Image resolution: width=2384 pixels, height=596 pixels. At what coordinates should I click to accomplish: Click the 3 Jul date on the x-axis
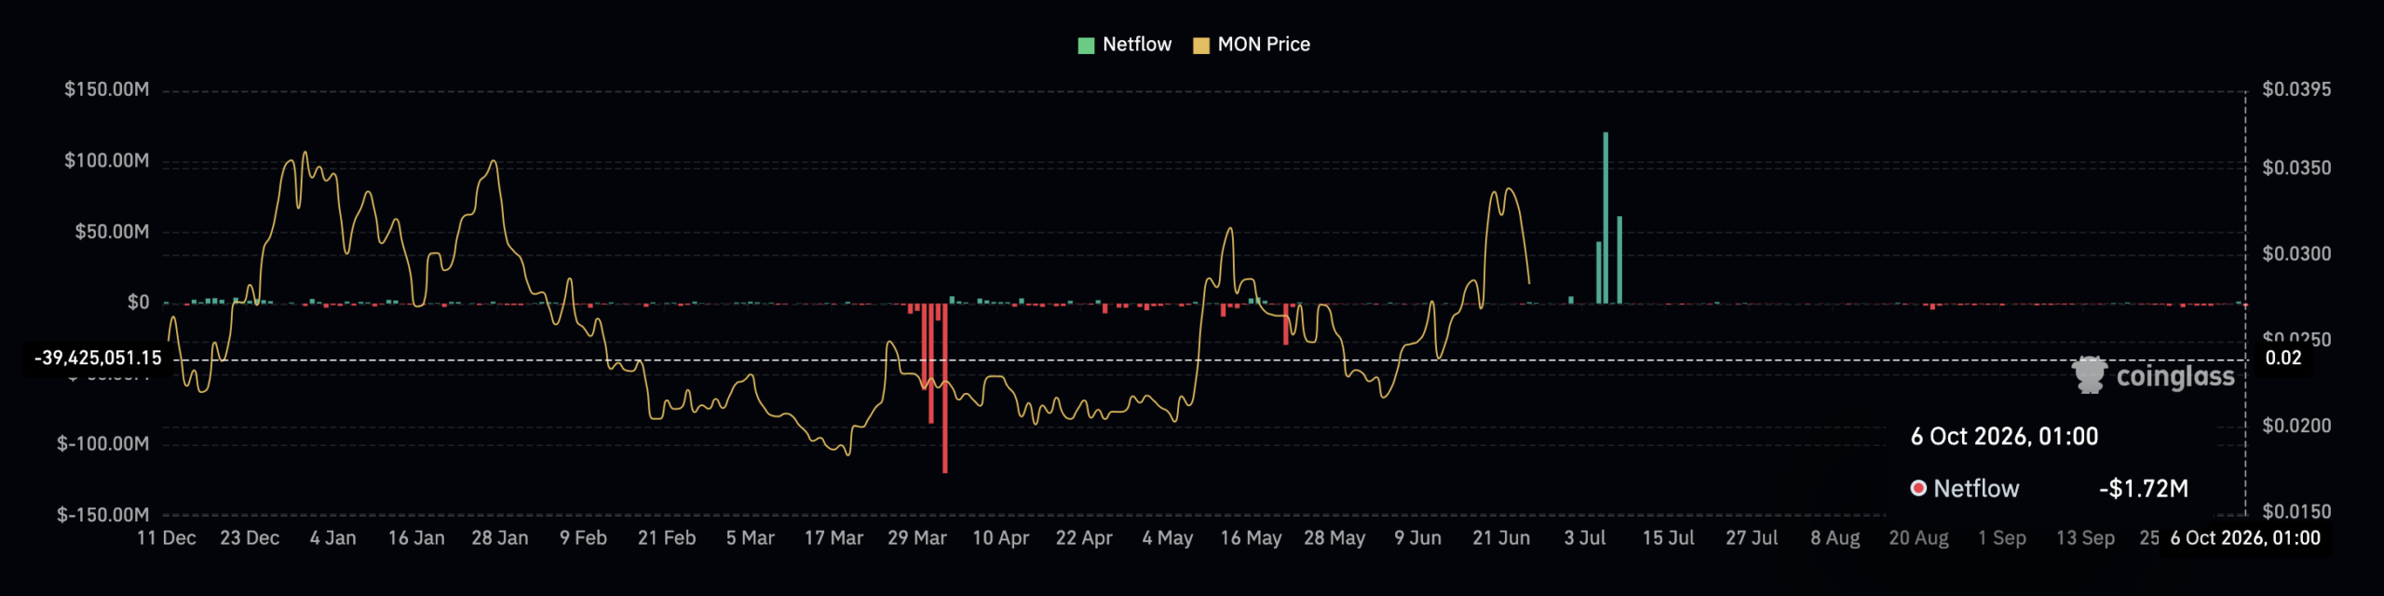tap(1585, 538)
